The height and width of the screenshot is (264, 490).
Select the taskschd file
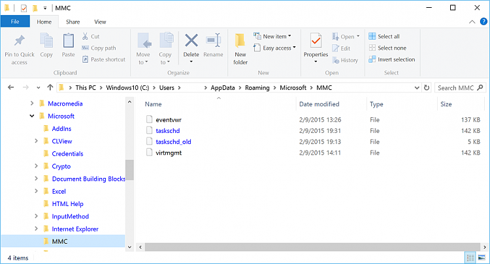pos(167,130)
